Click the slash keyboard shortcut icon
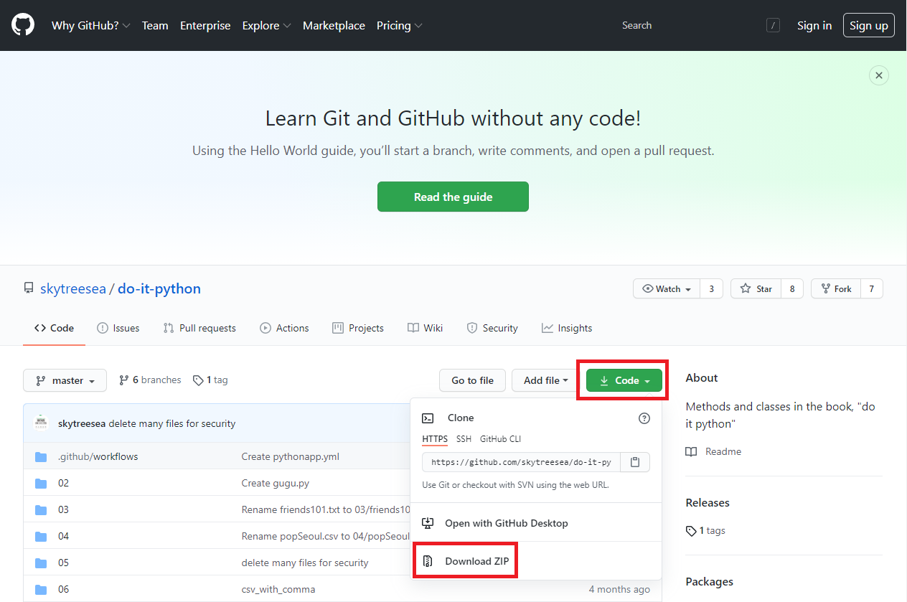907x602 pixels. (x=773, y=26)
